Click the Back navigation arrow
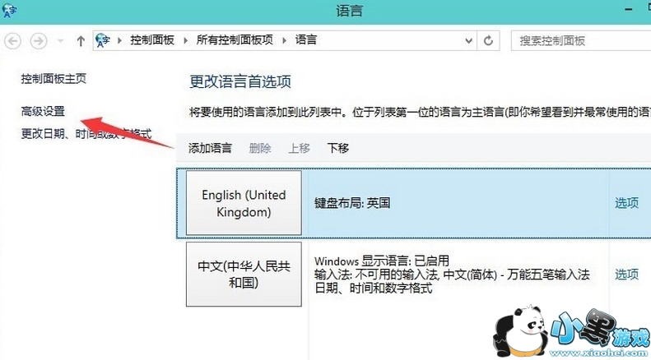Screen dimensions: 651x360 [12, 40]
